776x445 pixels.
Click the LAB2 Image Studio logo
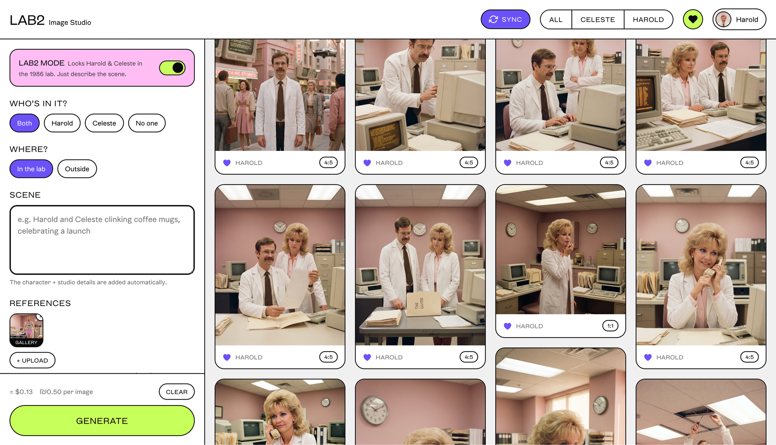(x=50, y=20)
